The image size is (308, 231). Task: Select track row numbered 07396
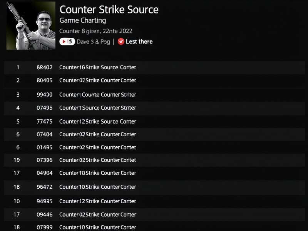coord(154,160)
